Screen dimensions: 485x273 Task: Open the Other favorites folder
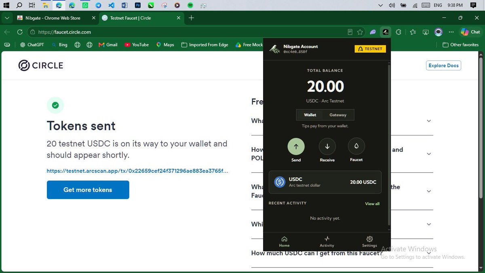[x=461, y=45]
